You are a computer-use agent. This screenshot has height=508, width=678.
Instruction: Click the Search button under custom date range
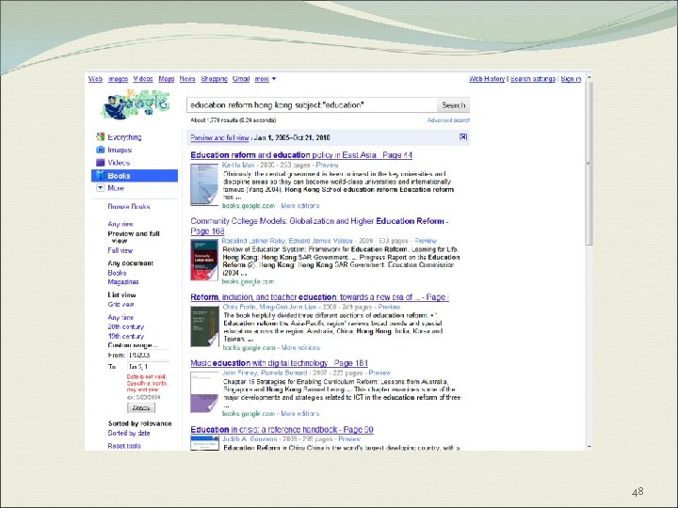tap(141, 407)
